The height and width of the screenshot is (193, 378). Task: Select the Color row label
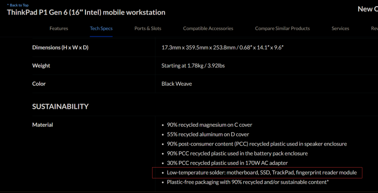39,84
